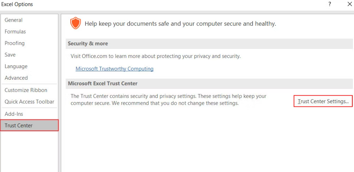Open Customize Ribbon settings

click(26, 90)
